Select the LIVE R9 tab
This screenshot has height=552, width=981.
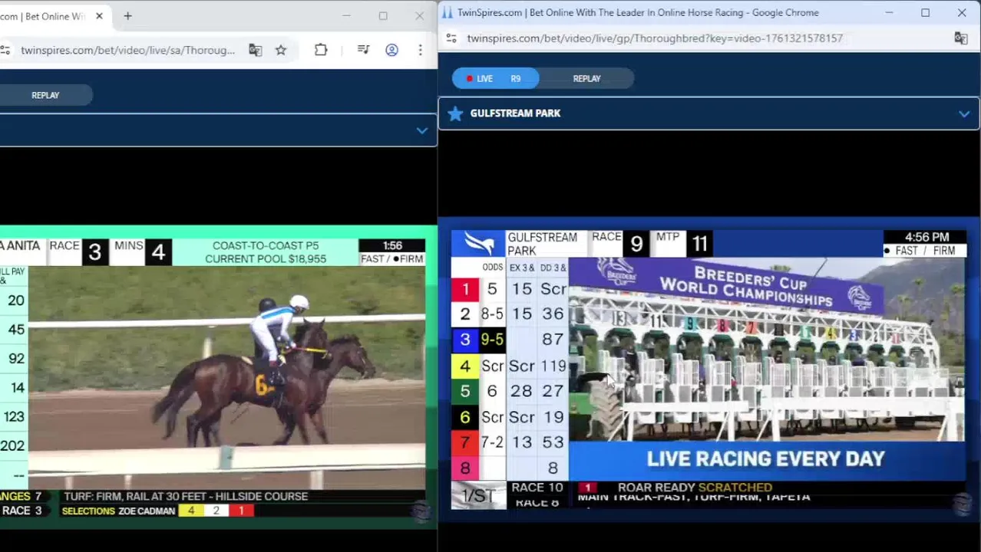click(495, 78)
